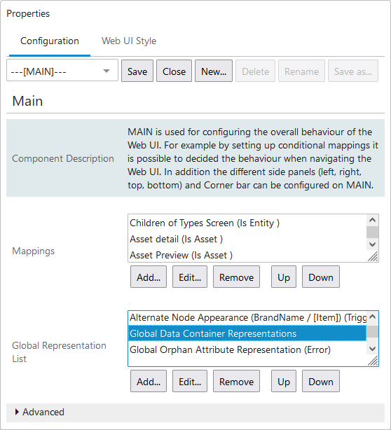Click Down under Global Representation List

click(321, 381)
